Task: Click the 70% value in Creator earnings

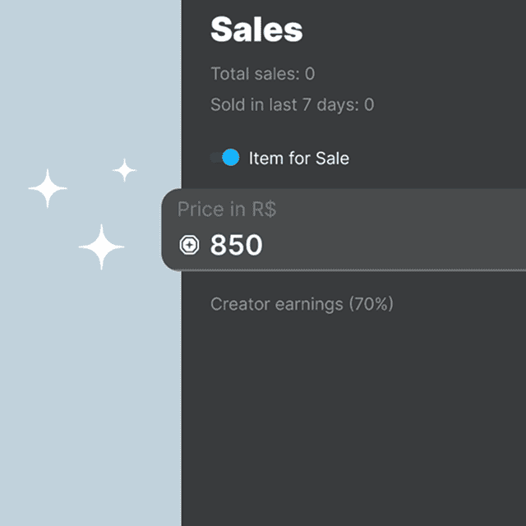Action: point(371,304)
